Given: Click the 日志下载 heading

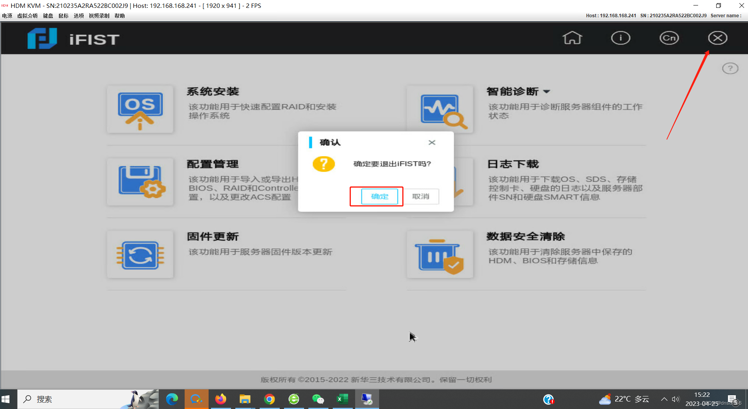Looking at the screenshot, I should (x=513, y=164).
